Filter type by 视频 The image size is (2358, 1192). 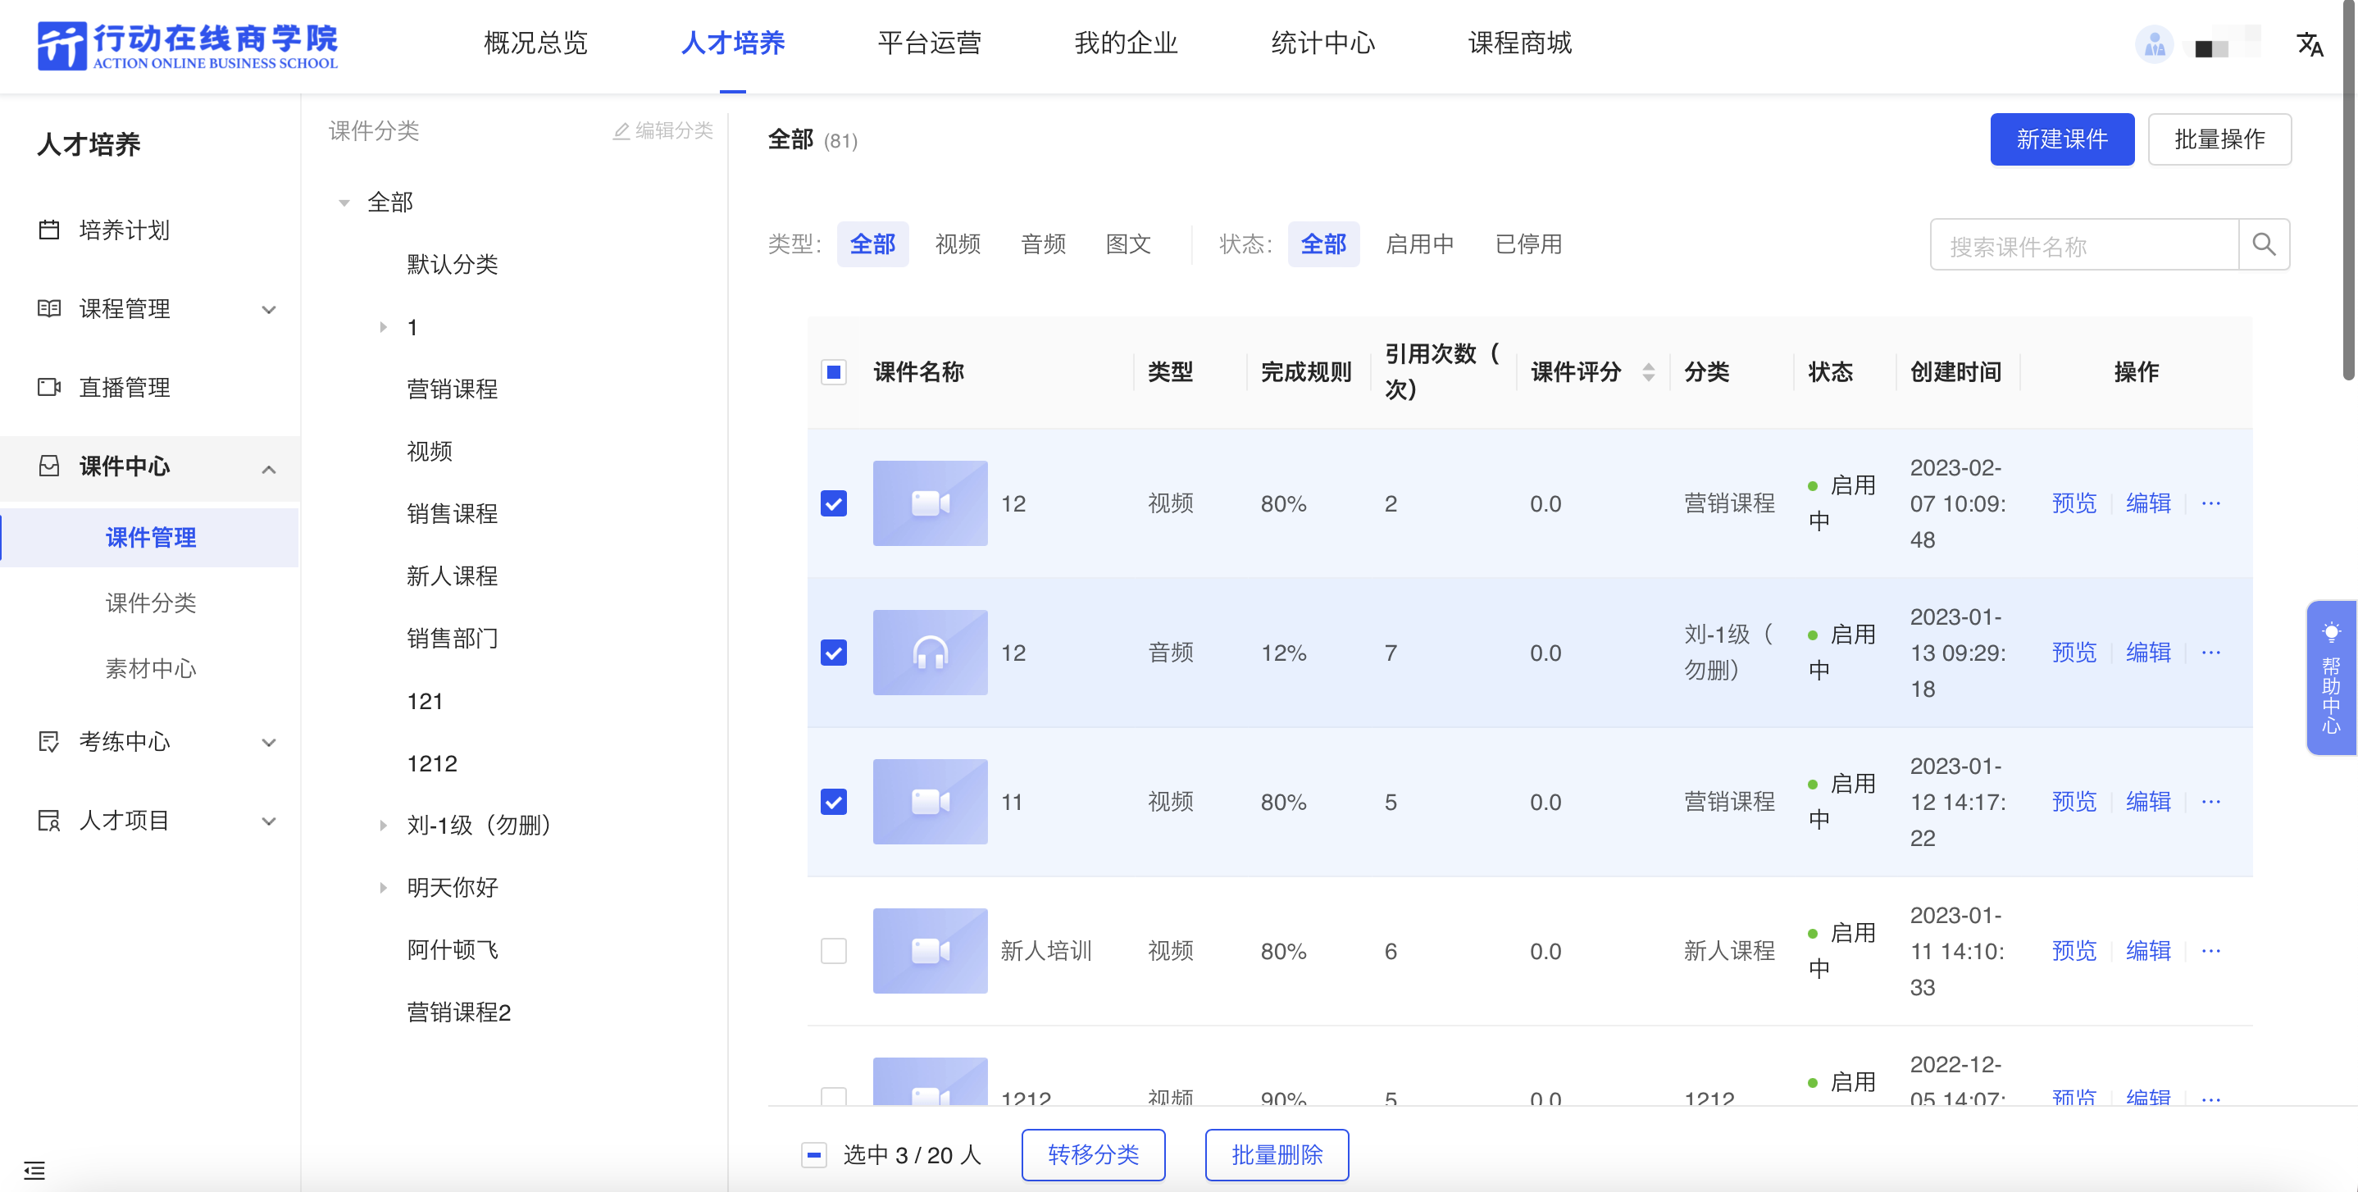click(x=958, y=244)
